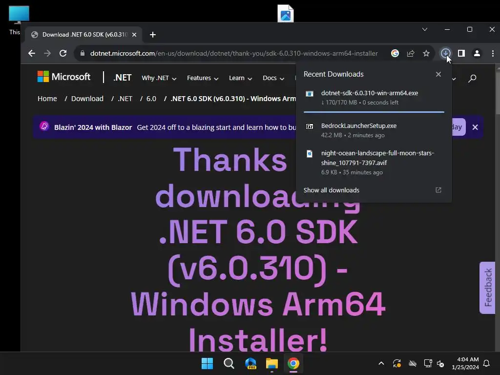Click the .NET brand link
The height and width of the screenshot is (375, 500).
(x=123, y=78)
